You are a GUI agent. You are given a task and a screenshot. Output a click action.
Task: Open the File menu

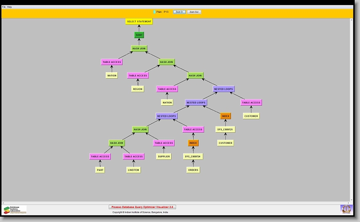point(4,7)
